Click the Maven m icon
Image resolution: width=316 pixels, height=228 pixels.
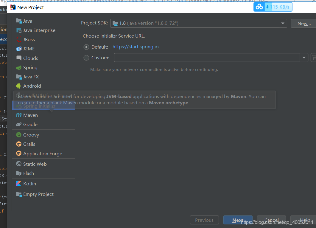click(19, 115)
